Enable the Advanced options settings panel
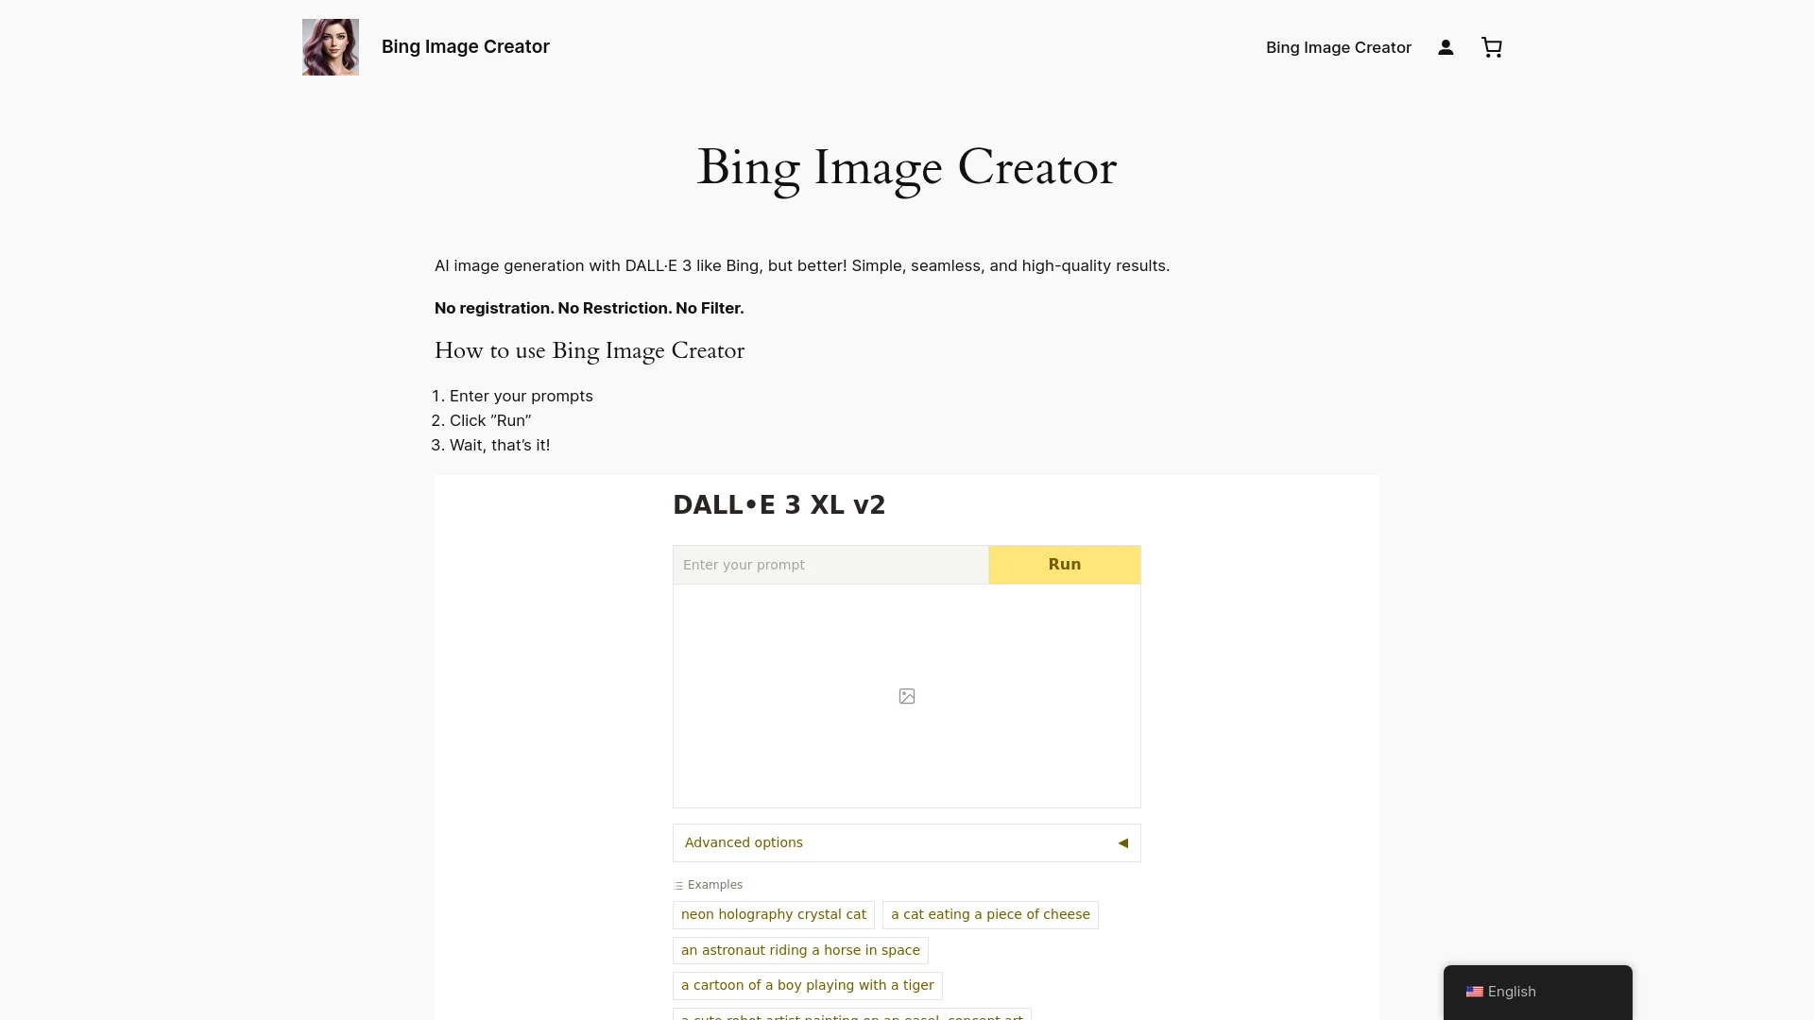This screenshot has width=1814, height=1020. click(907, 841)
